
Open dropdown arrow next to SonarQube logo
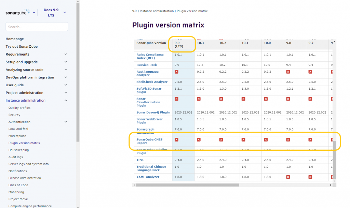coord(34,13)
